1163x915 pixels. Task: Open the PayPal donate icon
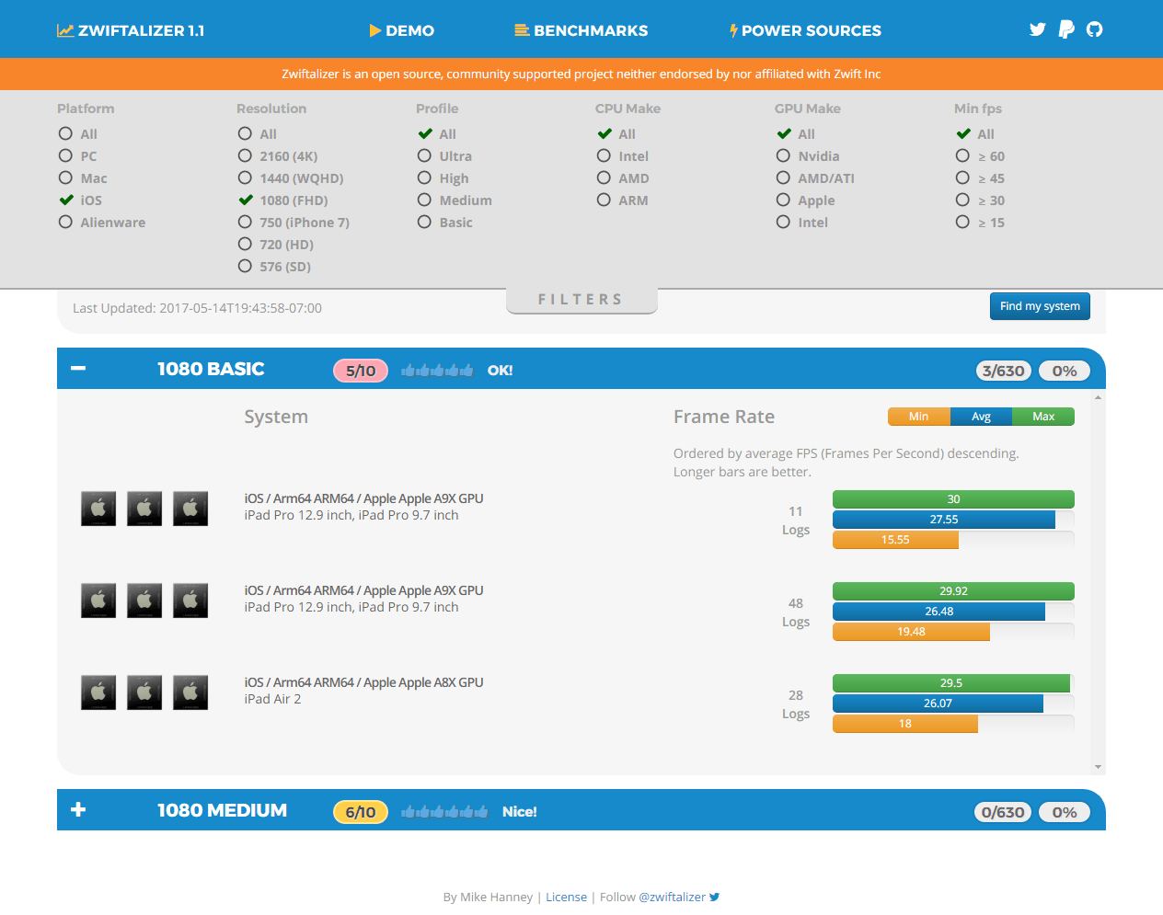click(x=1066, y=29)
